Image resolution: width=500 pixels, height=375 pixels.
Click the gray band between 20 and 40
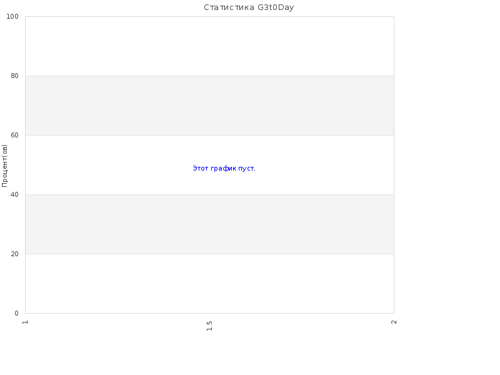(x=209, y=224)
